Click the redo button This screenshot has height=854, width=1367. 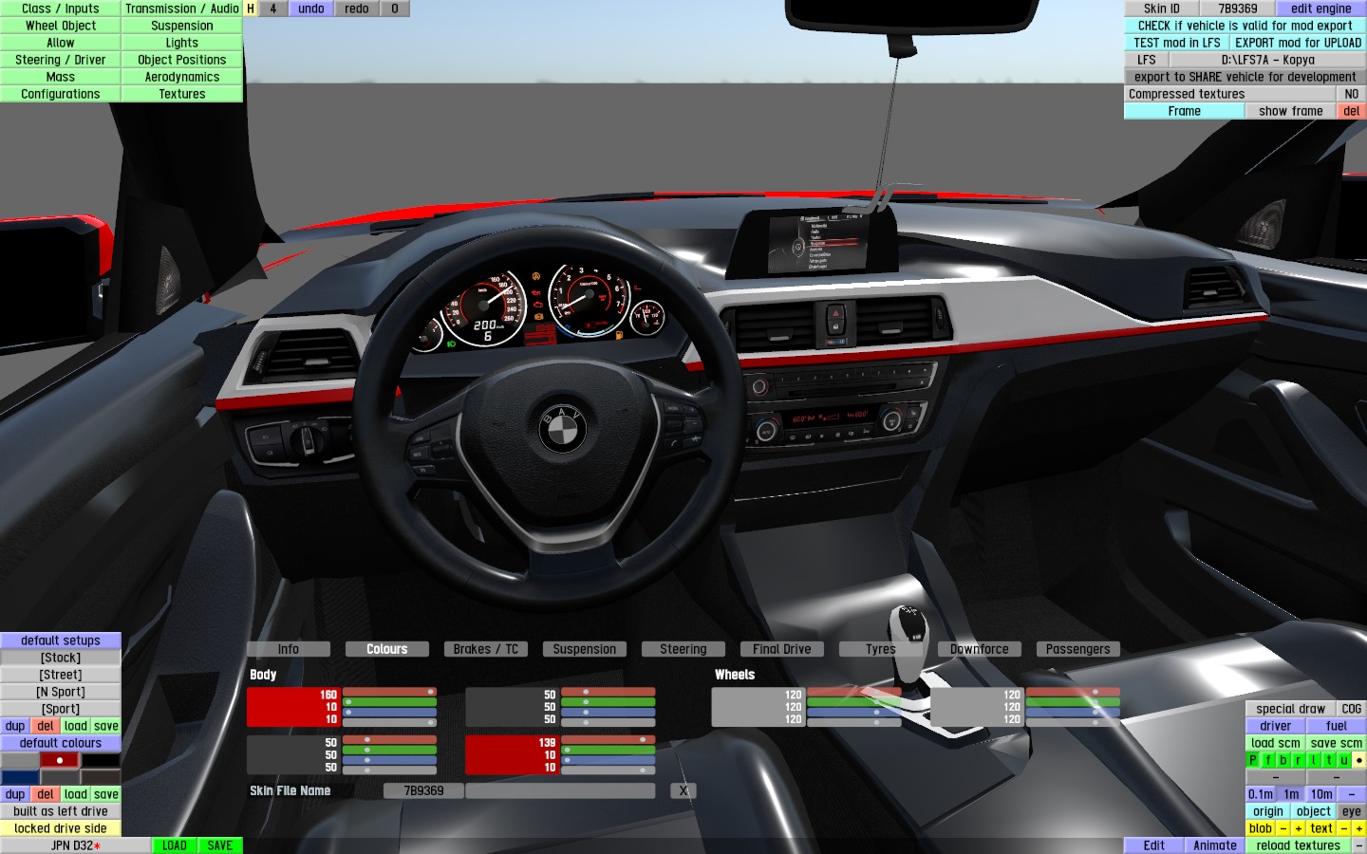click(357, 9)
